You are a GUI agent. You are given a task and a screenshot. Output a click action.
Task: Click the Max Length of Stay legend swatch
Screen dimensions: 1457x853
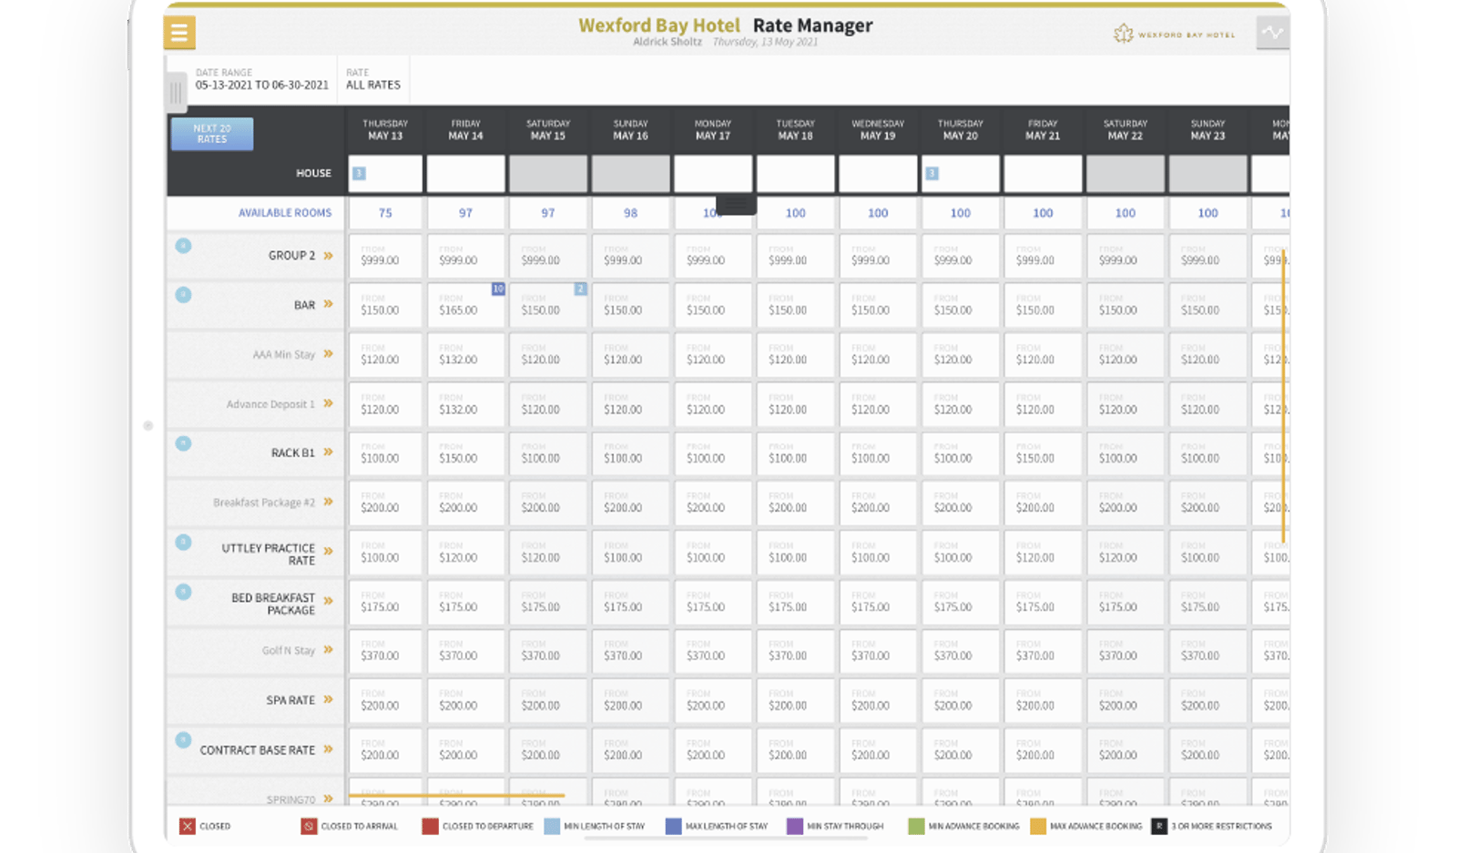[x=673, y=826]
